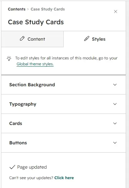Open the Cards section label
This screenshot has width=129, height=188.
click(16, 123)
